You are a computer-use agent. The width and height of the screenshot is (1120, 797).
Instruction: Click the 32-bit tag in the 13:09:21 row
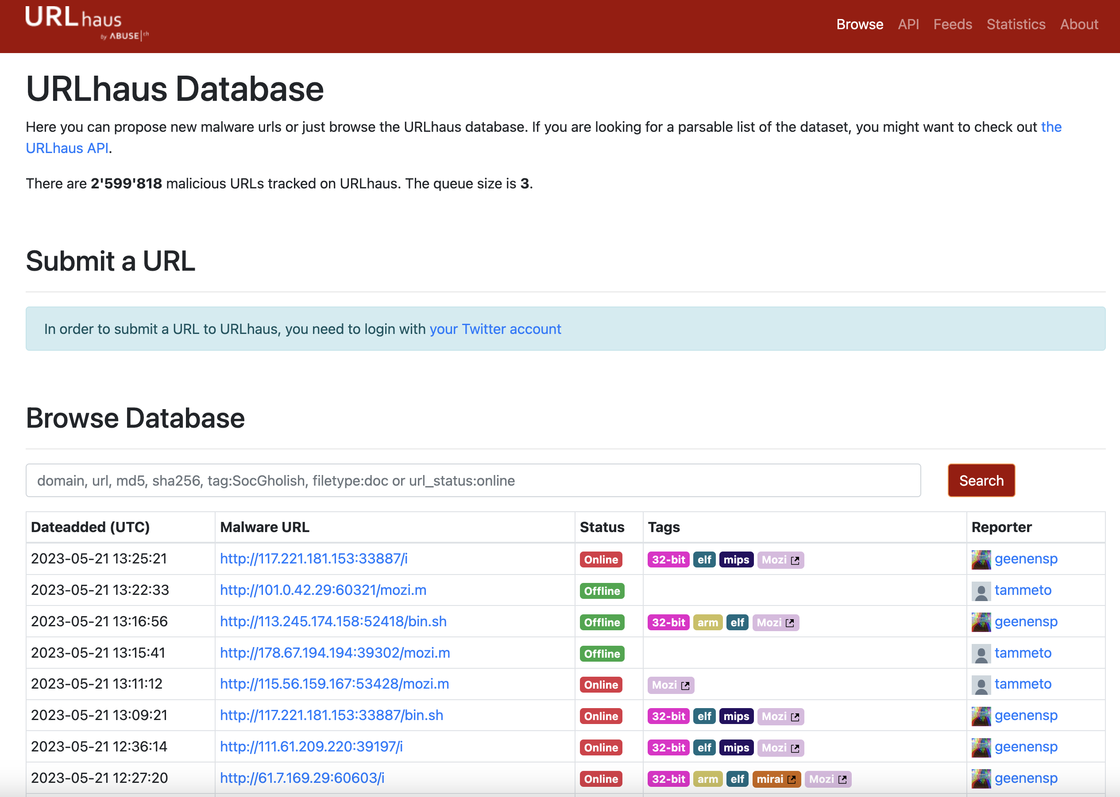click(668, 717)
